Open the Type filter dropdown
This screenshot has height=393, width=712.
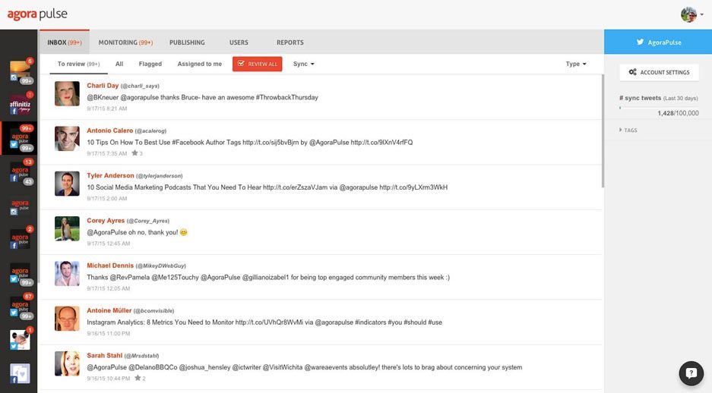576,64
